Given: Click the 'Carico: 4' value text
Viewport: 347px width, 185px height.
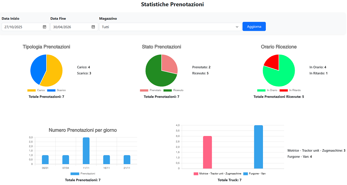Looking at the screenshot, I should click(x=83, y=67).
